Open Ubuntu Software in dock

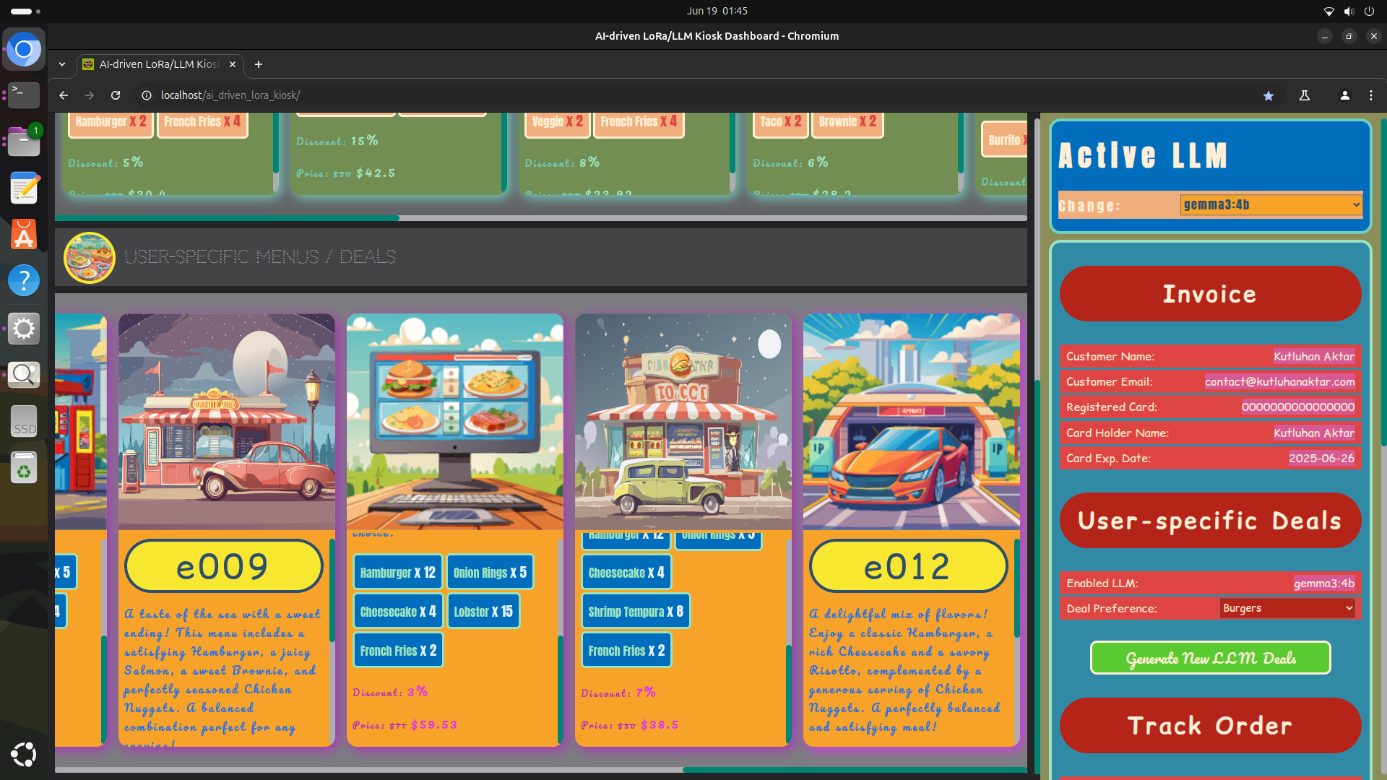(x=24, y=235)
